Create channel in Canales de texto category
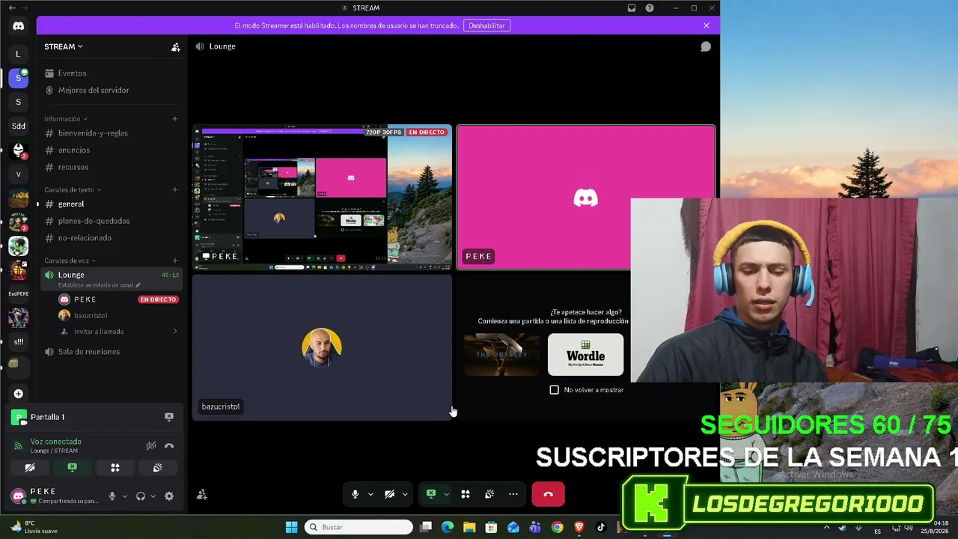Image resolution: width=958 pixels, height=539 pixels. 175,189
